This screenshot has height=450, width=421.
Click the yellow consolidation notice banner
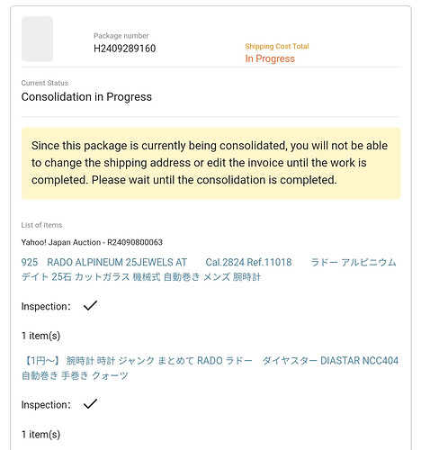(210, 163)
